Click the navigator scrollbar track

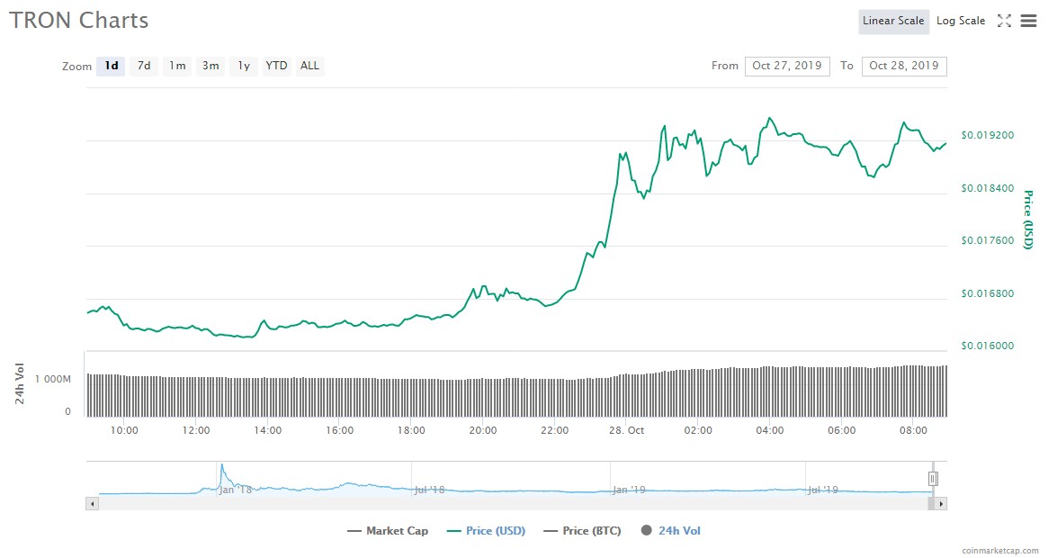coord(515,504)
